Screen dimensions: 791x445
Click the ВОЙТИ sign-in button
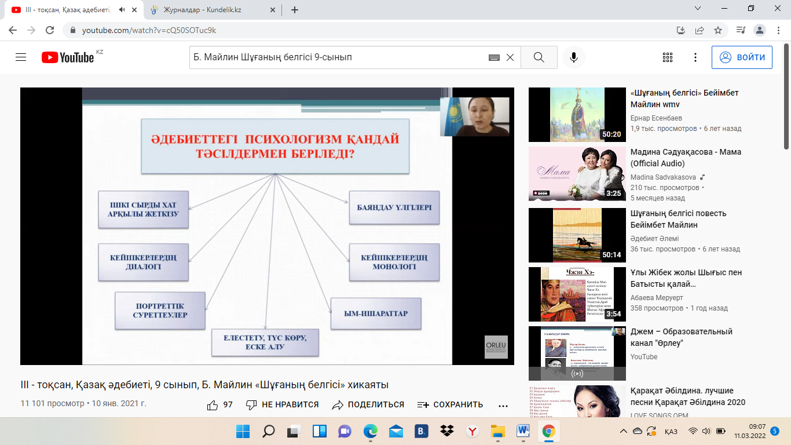coord(742,57)
